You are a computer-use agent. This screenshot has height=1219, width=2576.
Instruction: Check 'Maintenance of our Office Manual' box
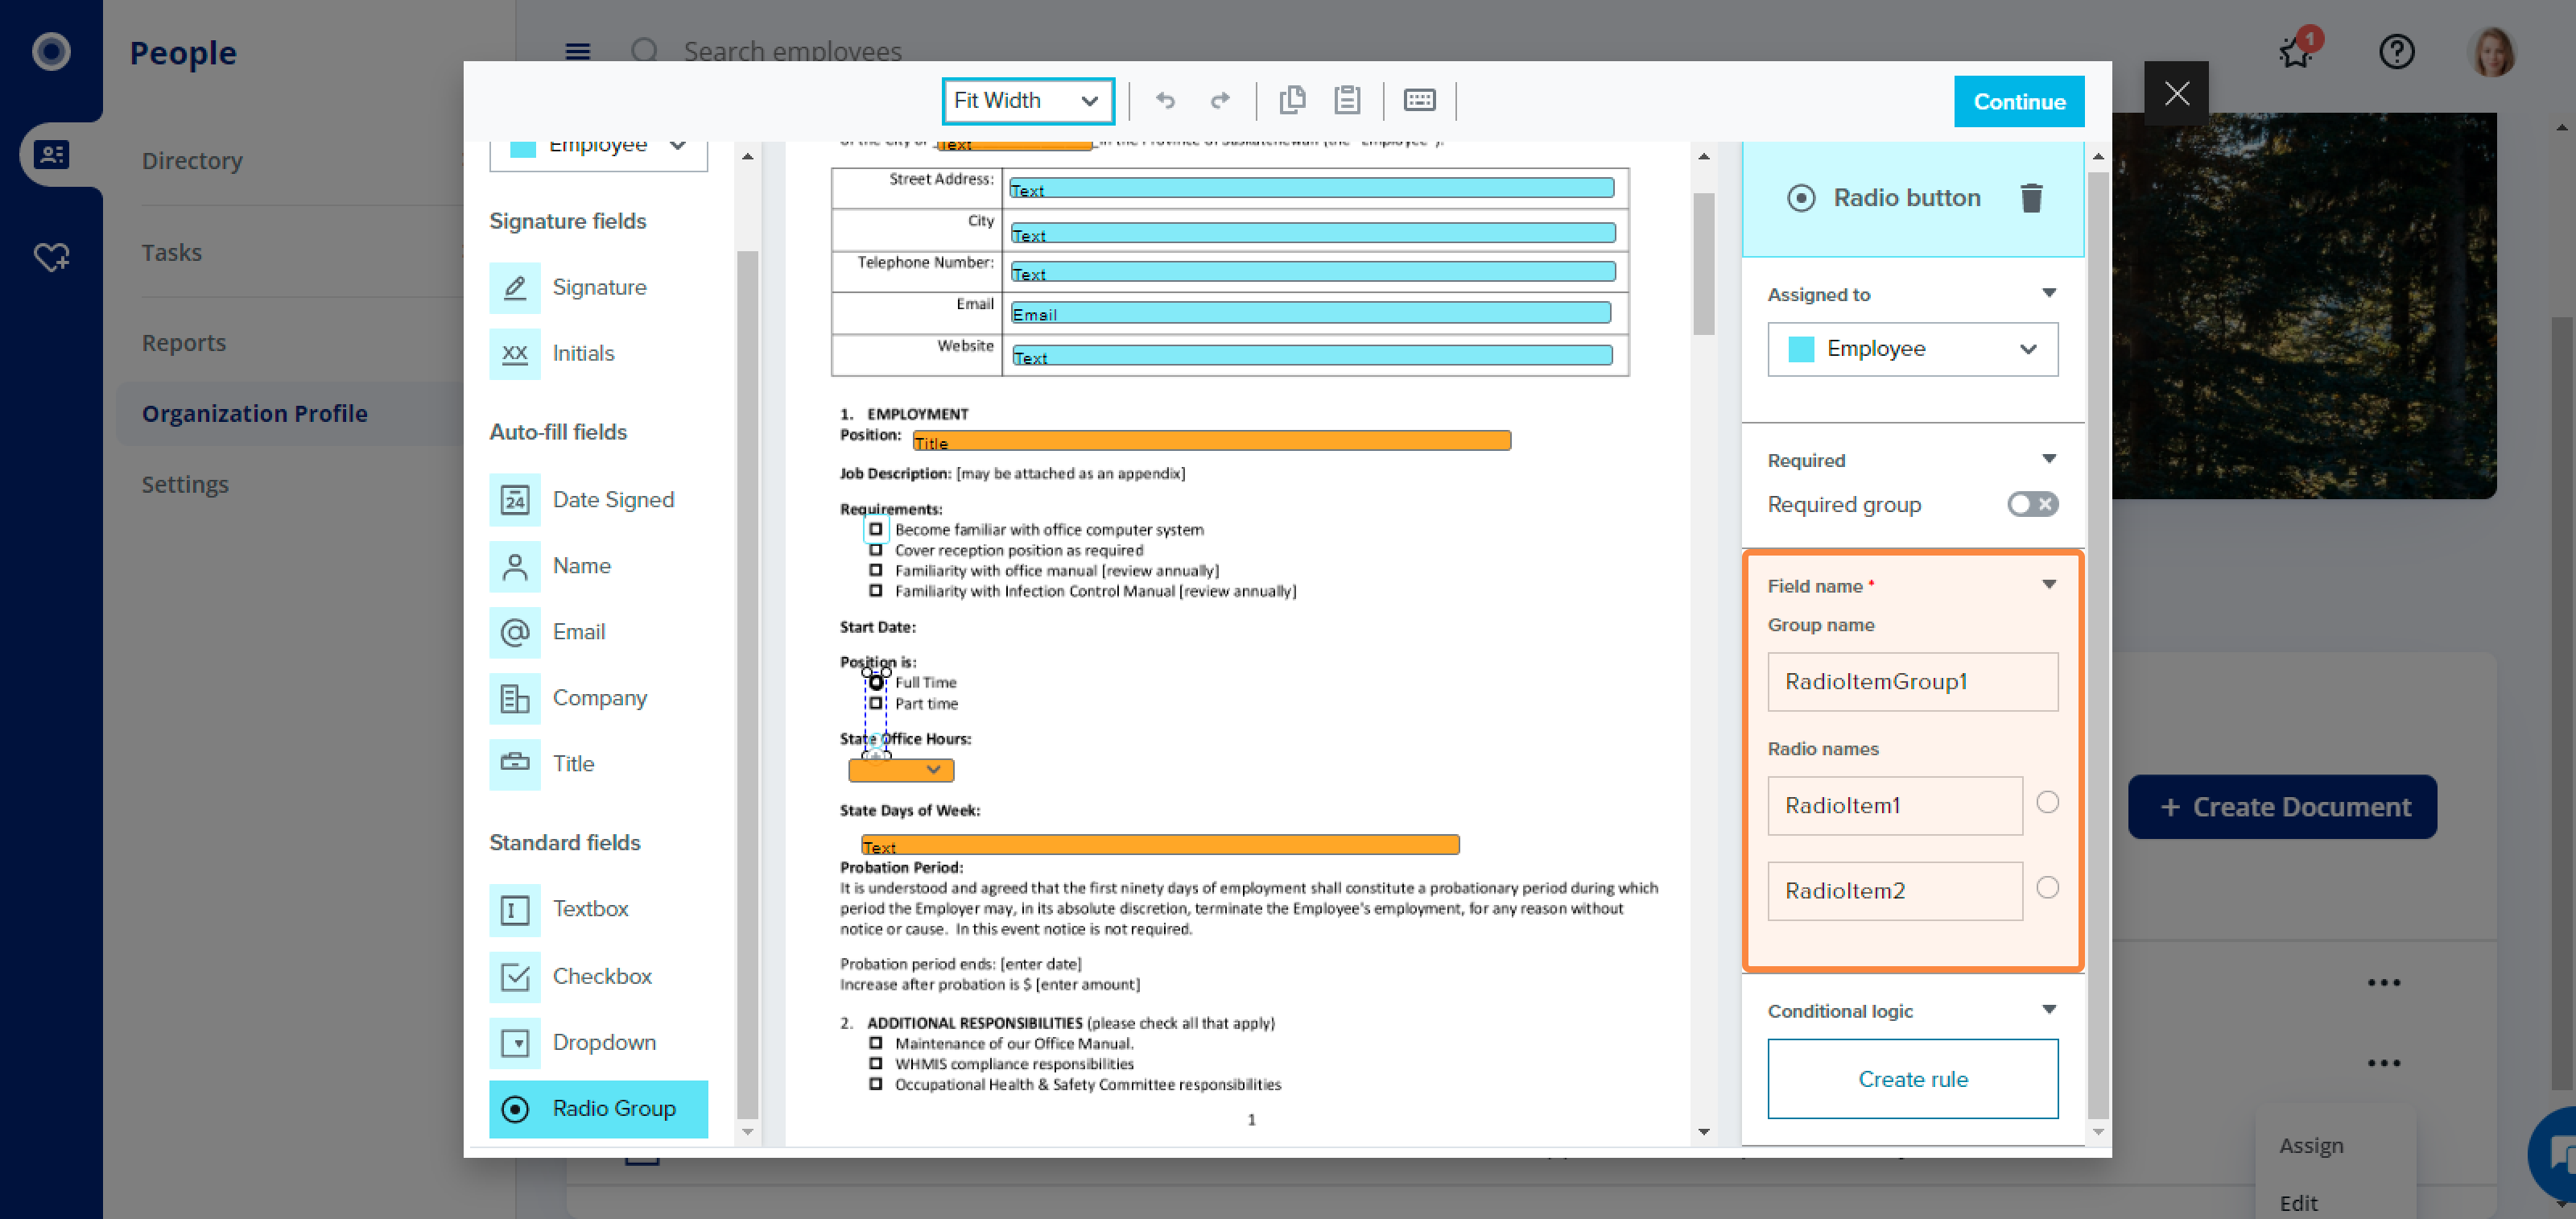(876, 1043)
